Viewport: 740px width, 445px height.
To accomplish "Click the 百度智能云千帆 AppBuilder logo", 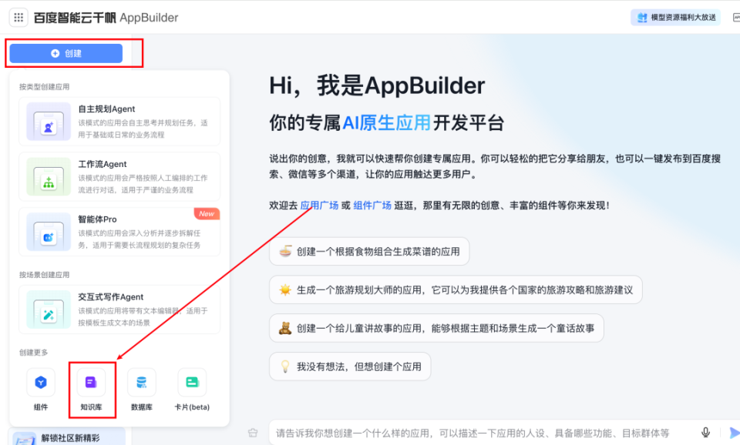I will point(106,18).
